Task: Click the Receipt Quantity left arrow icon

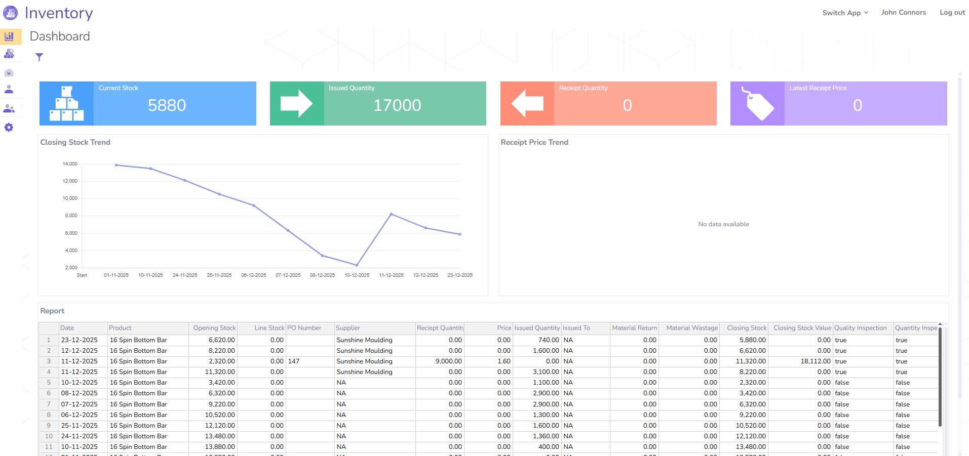Action: point(527,104)
